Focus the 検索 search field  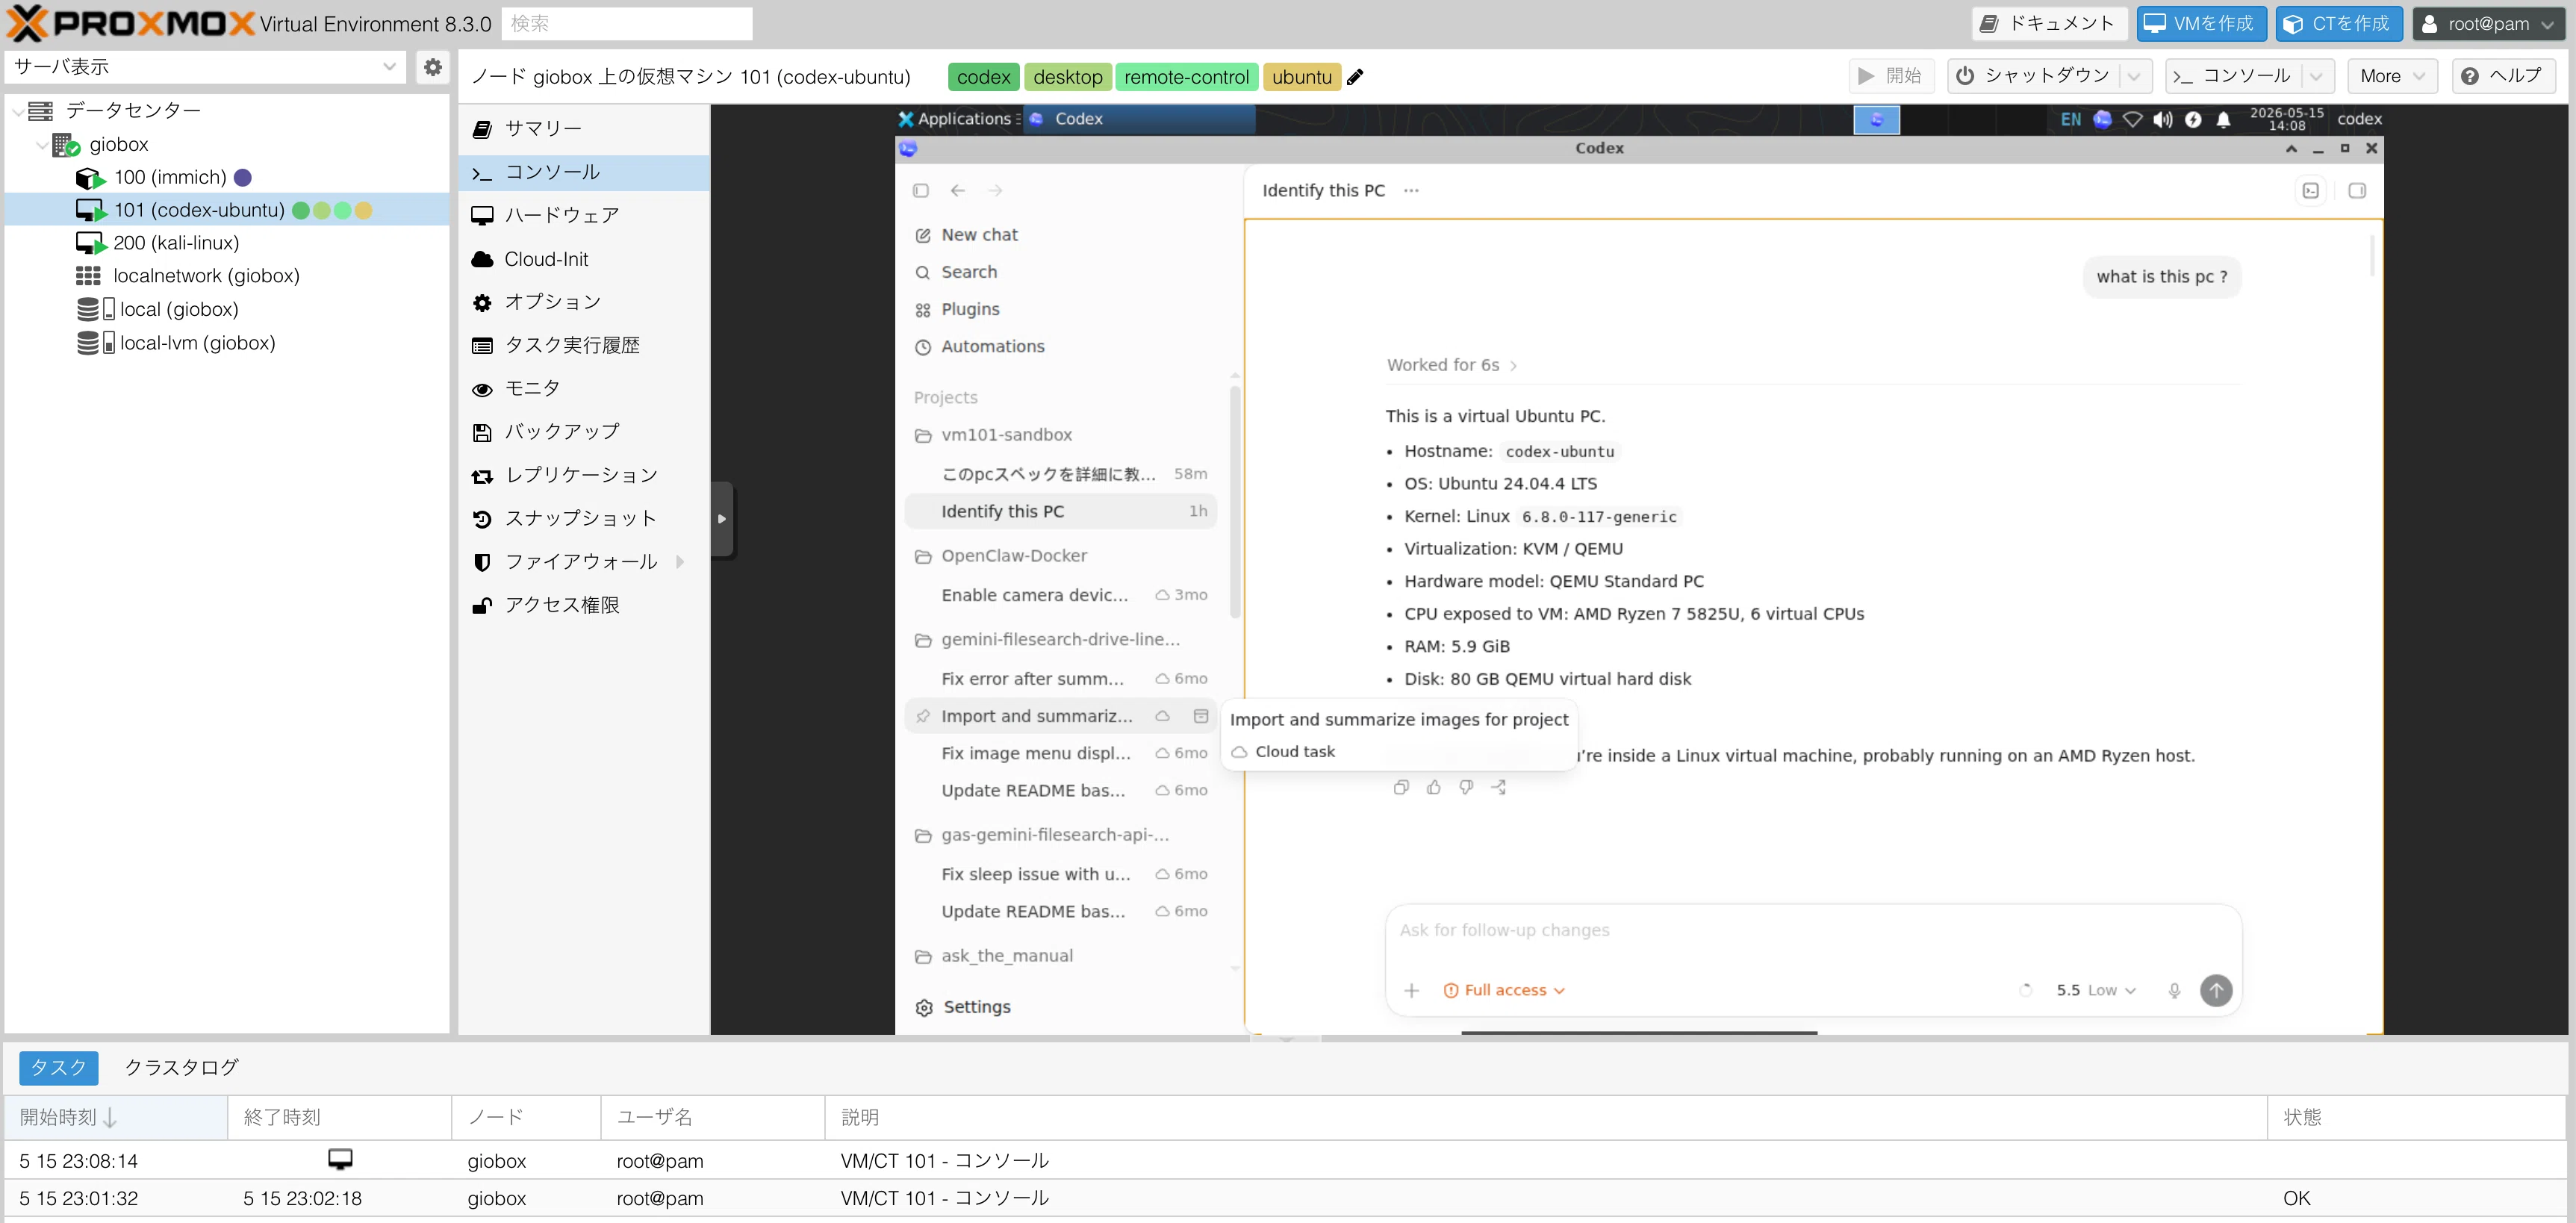point(627,24)
